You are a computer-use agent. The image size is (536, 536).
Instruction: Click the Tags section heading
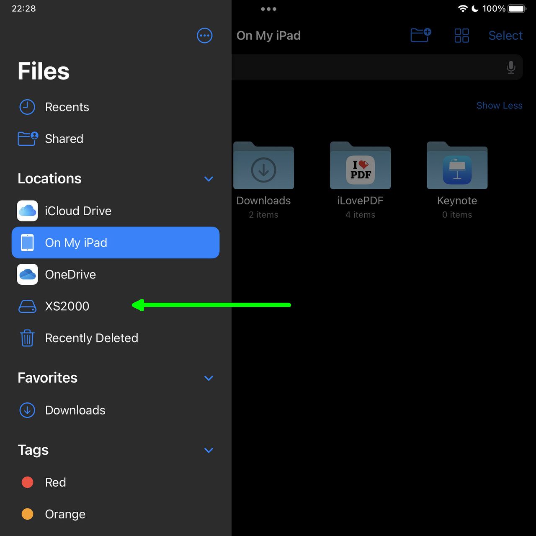tap(33, 450)
